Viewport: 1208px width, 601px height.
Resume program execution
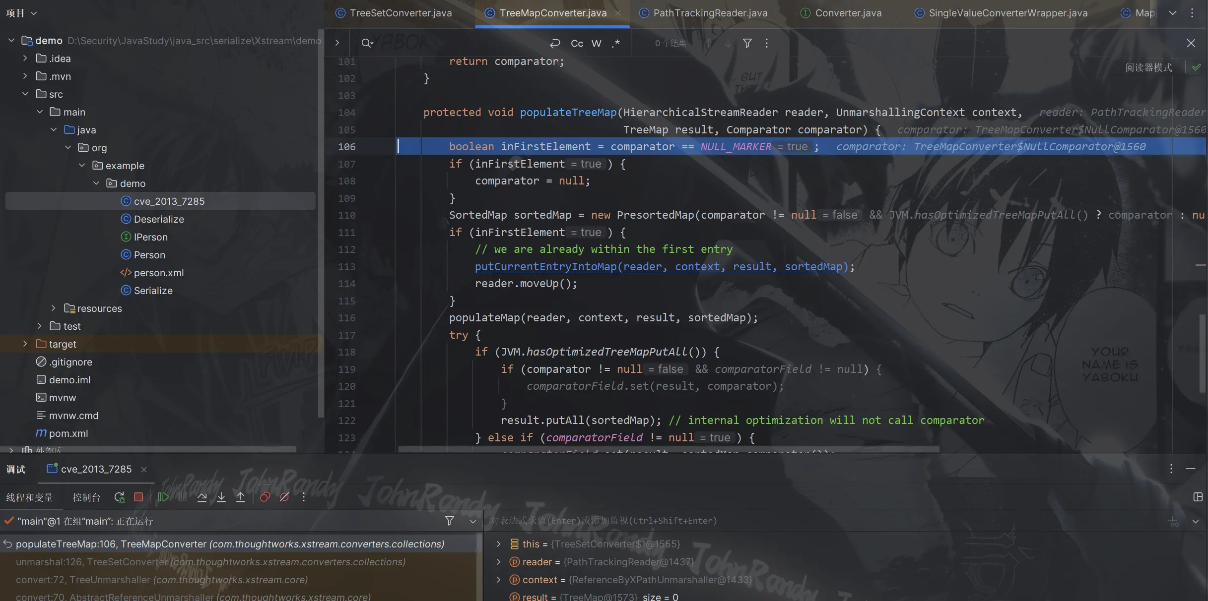point(163,497)
